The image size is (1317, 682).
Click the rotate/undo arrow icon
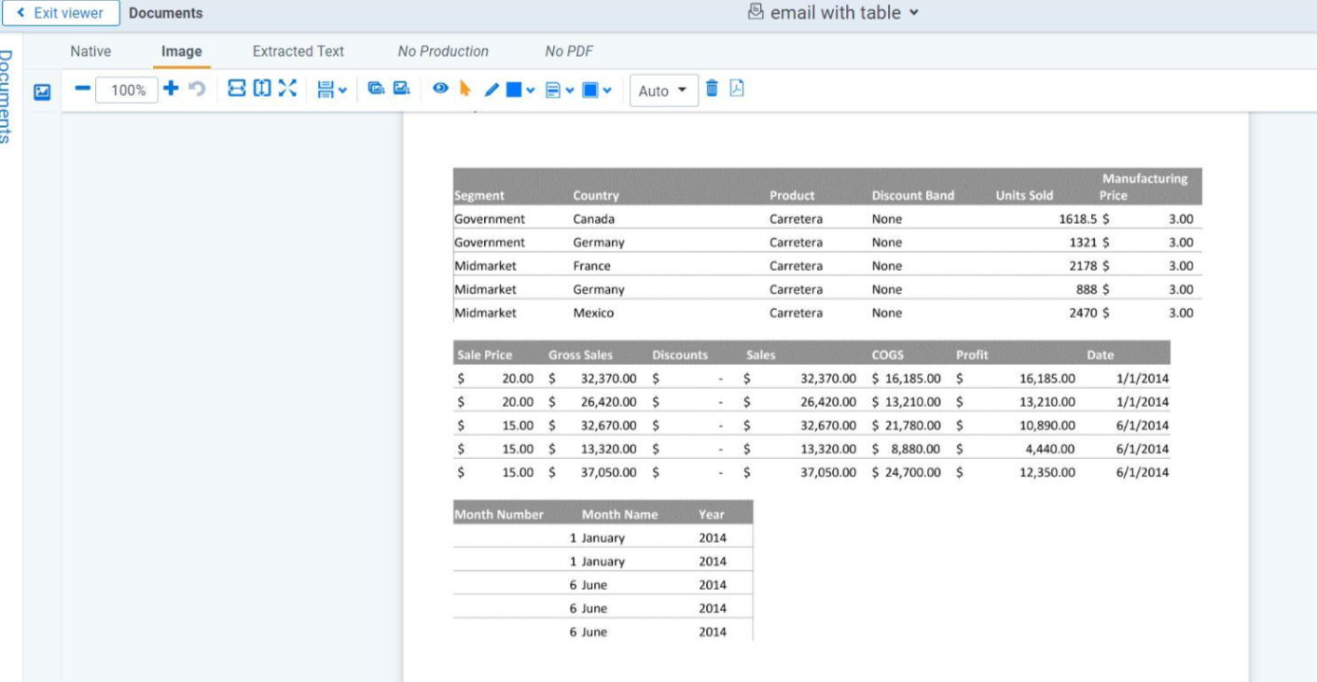197,89
